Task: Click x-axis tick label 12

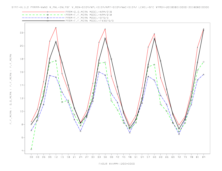Action: click(x=56, y=157)
